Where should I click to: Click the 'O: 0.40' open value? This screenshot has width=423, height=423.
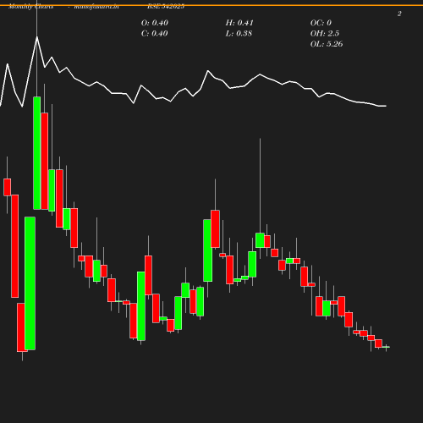(155, 23)
